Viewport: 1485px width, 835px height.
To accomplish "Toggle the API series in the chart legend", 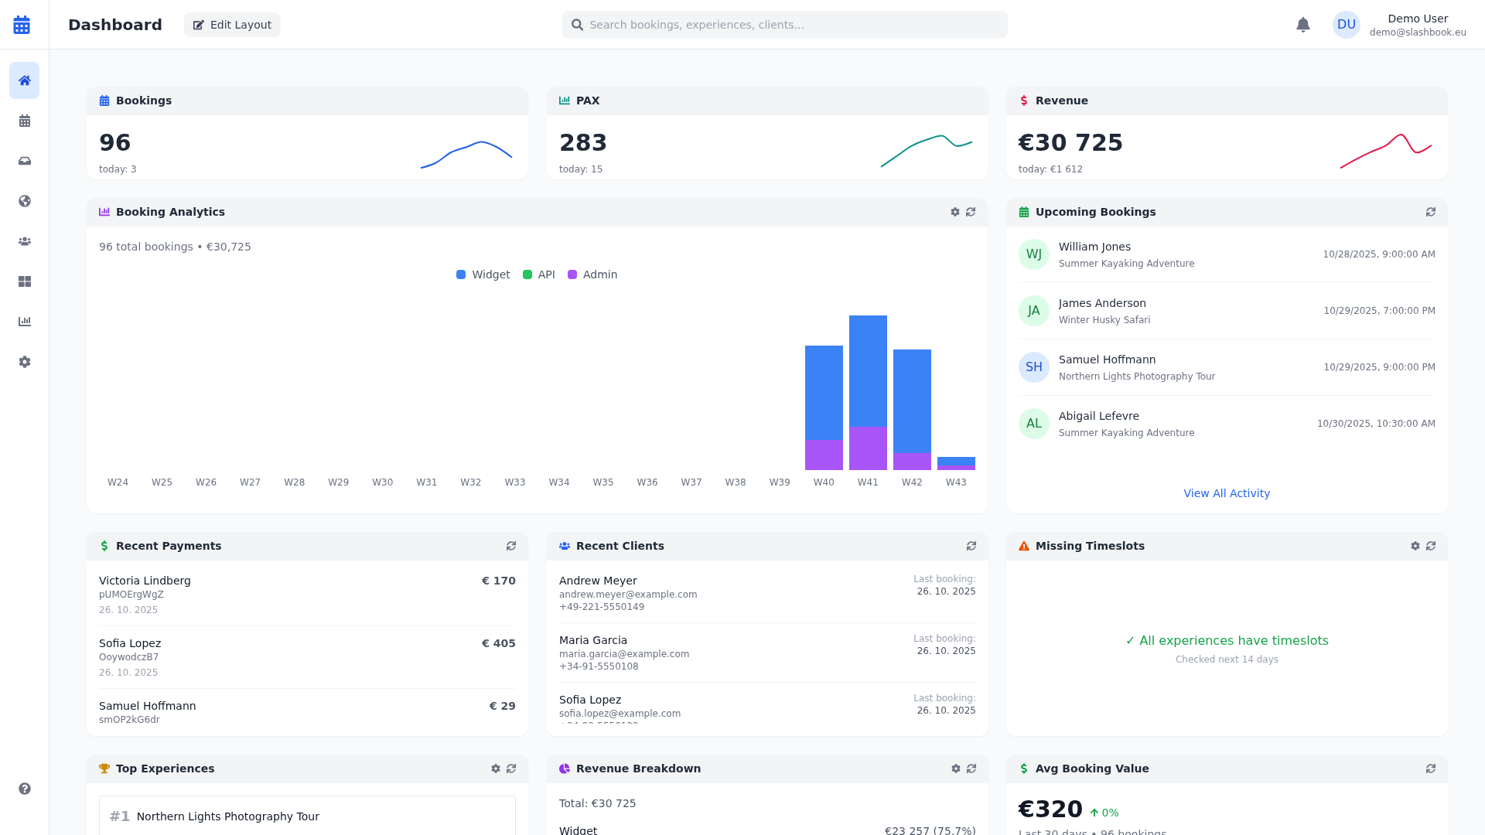I will pos(538,274).
